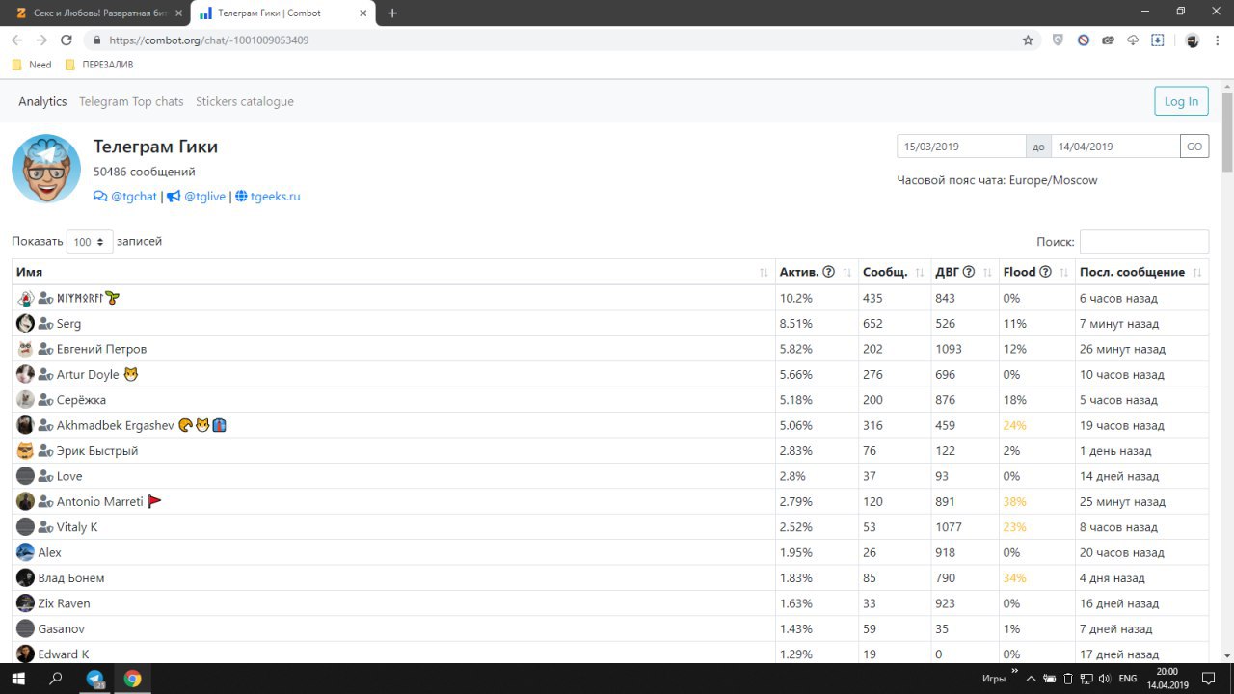1234x694 pixels.
Task: Open a new browser tab
Action: [x=392, y=13]
